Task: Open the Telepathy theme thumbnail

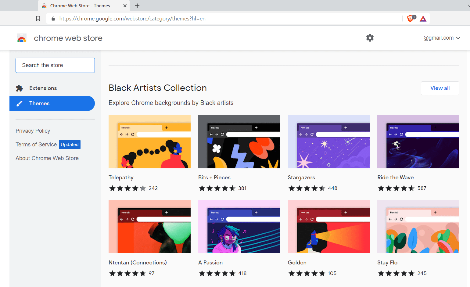Action: 149,142
